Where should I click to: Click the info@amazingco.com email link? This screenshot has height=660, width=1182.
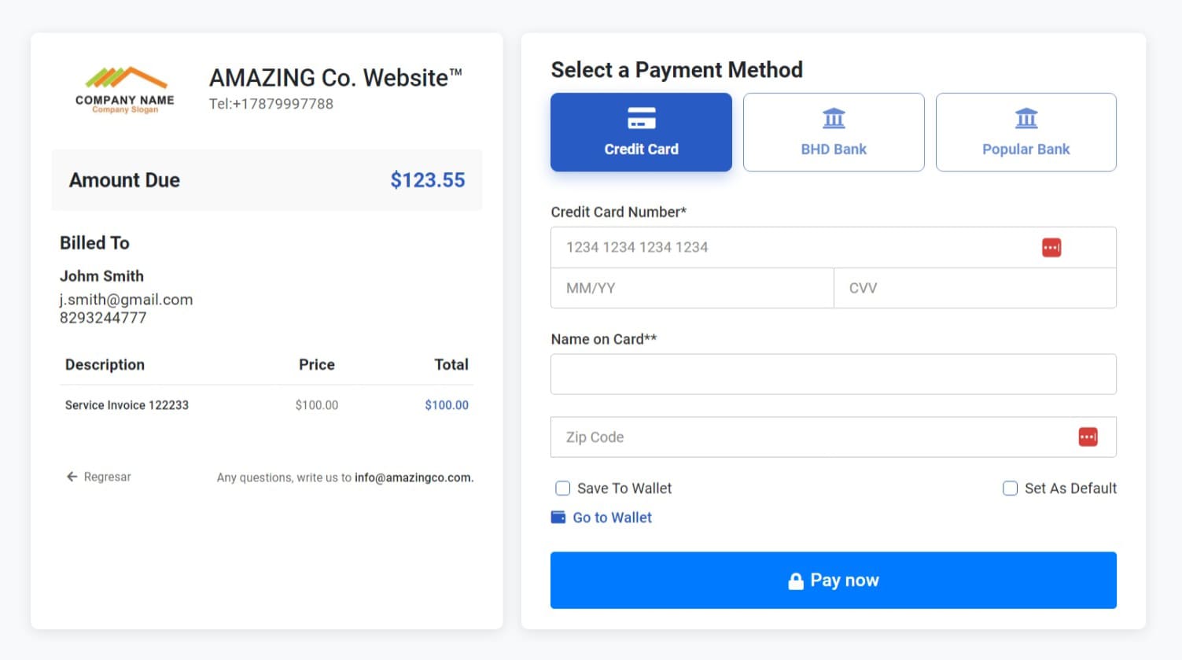click(x=414, y=477)
